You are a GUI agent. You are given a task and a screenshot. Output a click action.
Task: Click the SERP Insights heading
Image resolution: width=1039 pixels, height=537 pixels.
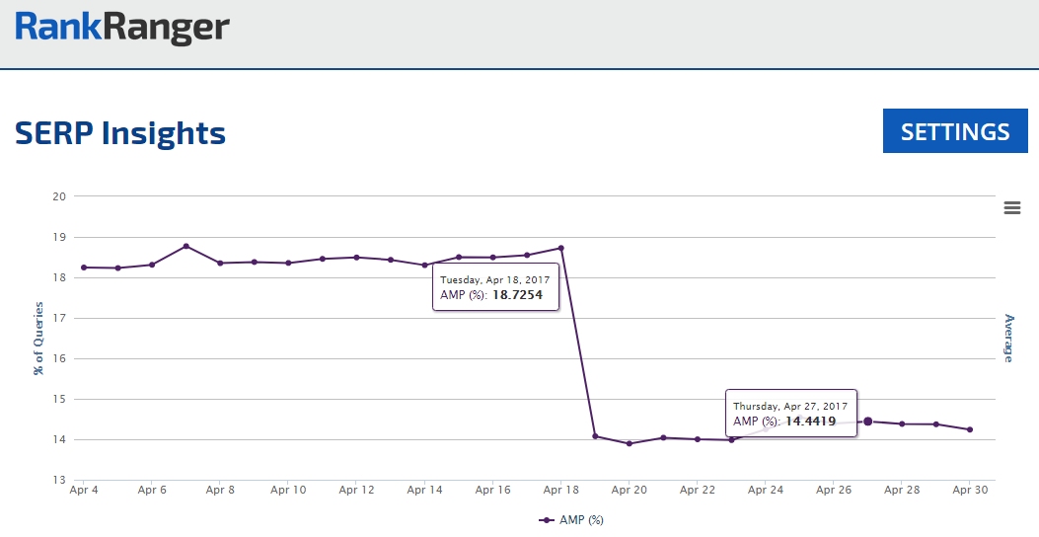tap(120, 133)
